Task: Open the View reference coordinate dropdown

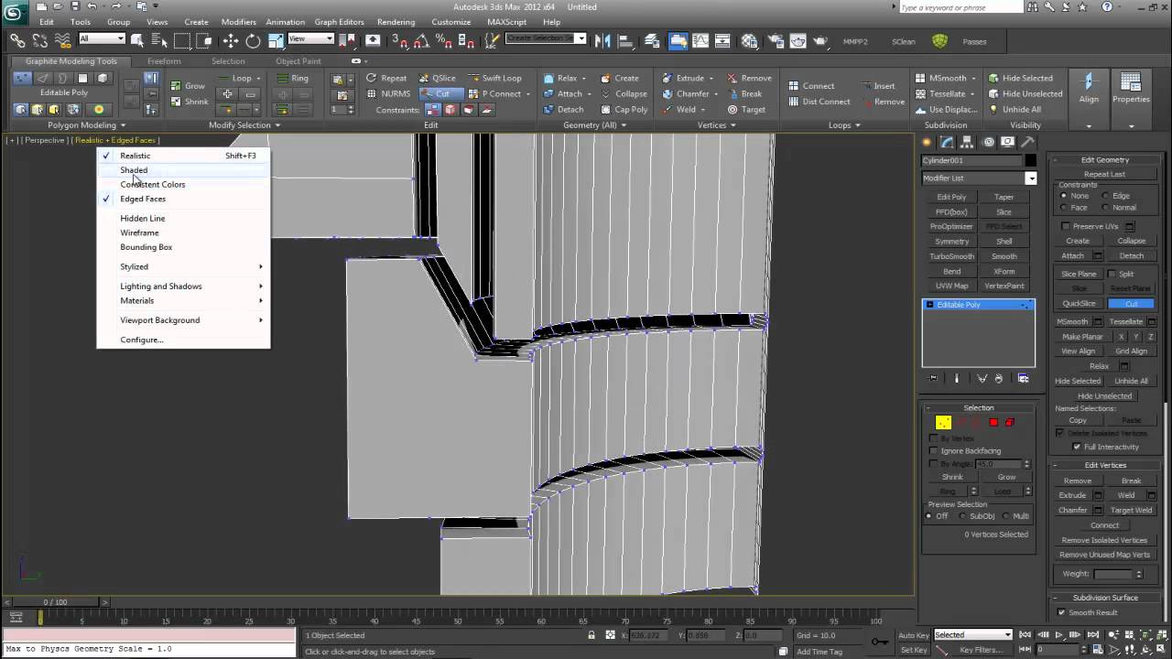Action: (x=310, y=38)
